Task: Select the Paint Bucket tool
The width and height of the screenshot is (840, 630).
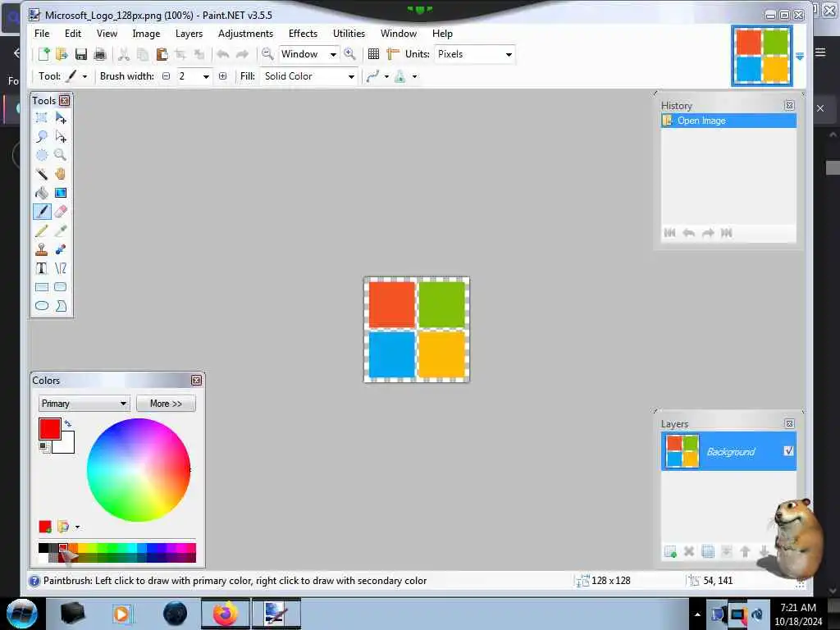Action: point(42,192)
